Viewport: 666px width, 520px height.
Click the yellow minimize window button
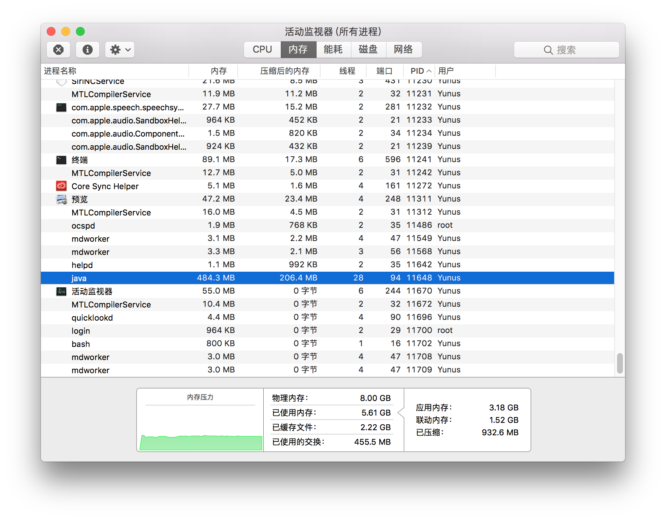pyautogui.click(x=66, y=31)
